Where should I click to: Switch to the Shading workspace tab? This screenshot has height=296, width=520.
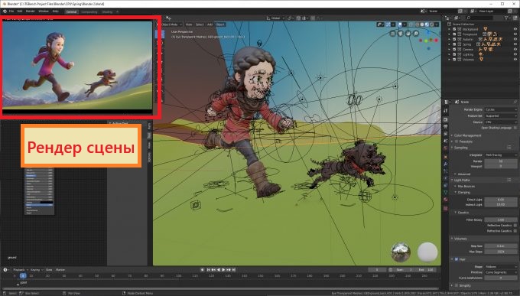tap(107, 12)
